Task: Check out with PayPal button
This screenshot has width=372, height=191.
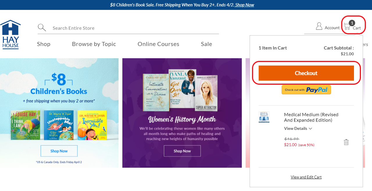Action: [306, 90]
